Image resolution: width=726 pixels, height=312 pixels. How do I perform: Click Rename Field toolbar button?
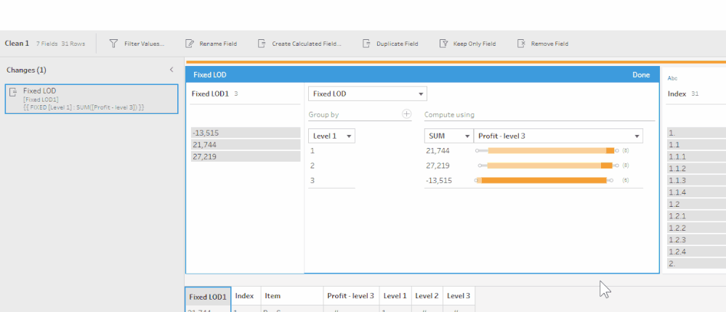(211, 44)
